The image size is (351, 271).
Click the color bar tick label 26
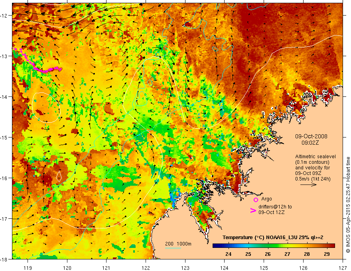[x=268, y=254]
